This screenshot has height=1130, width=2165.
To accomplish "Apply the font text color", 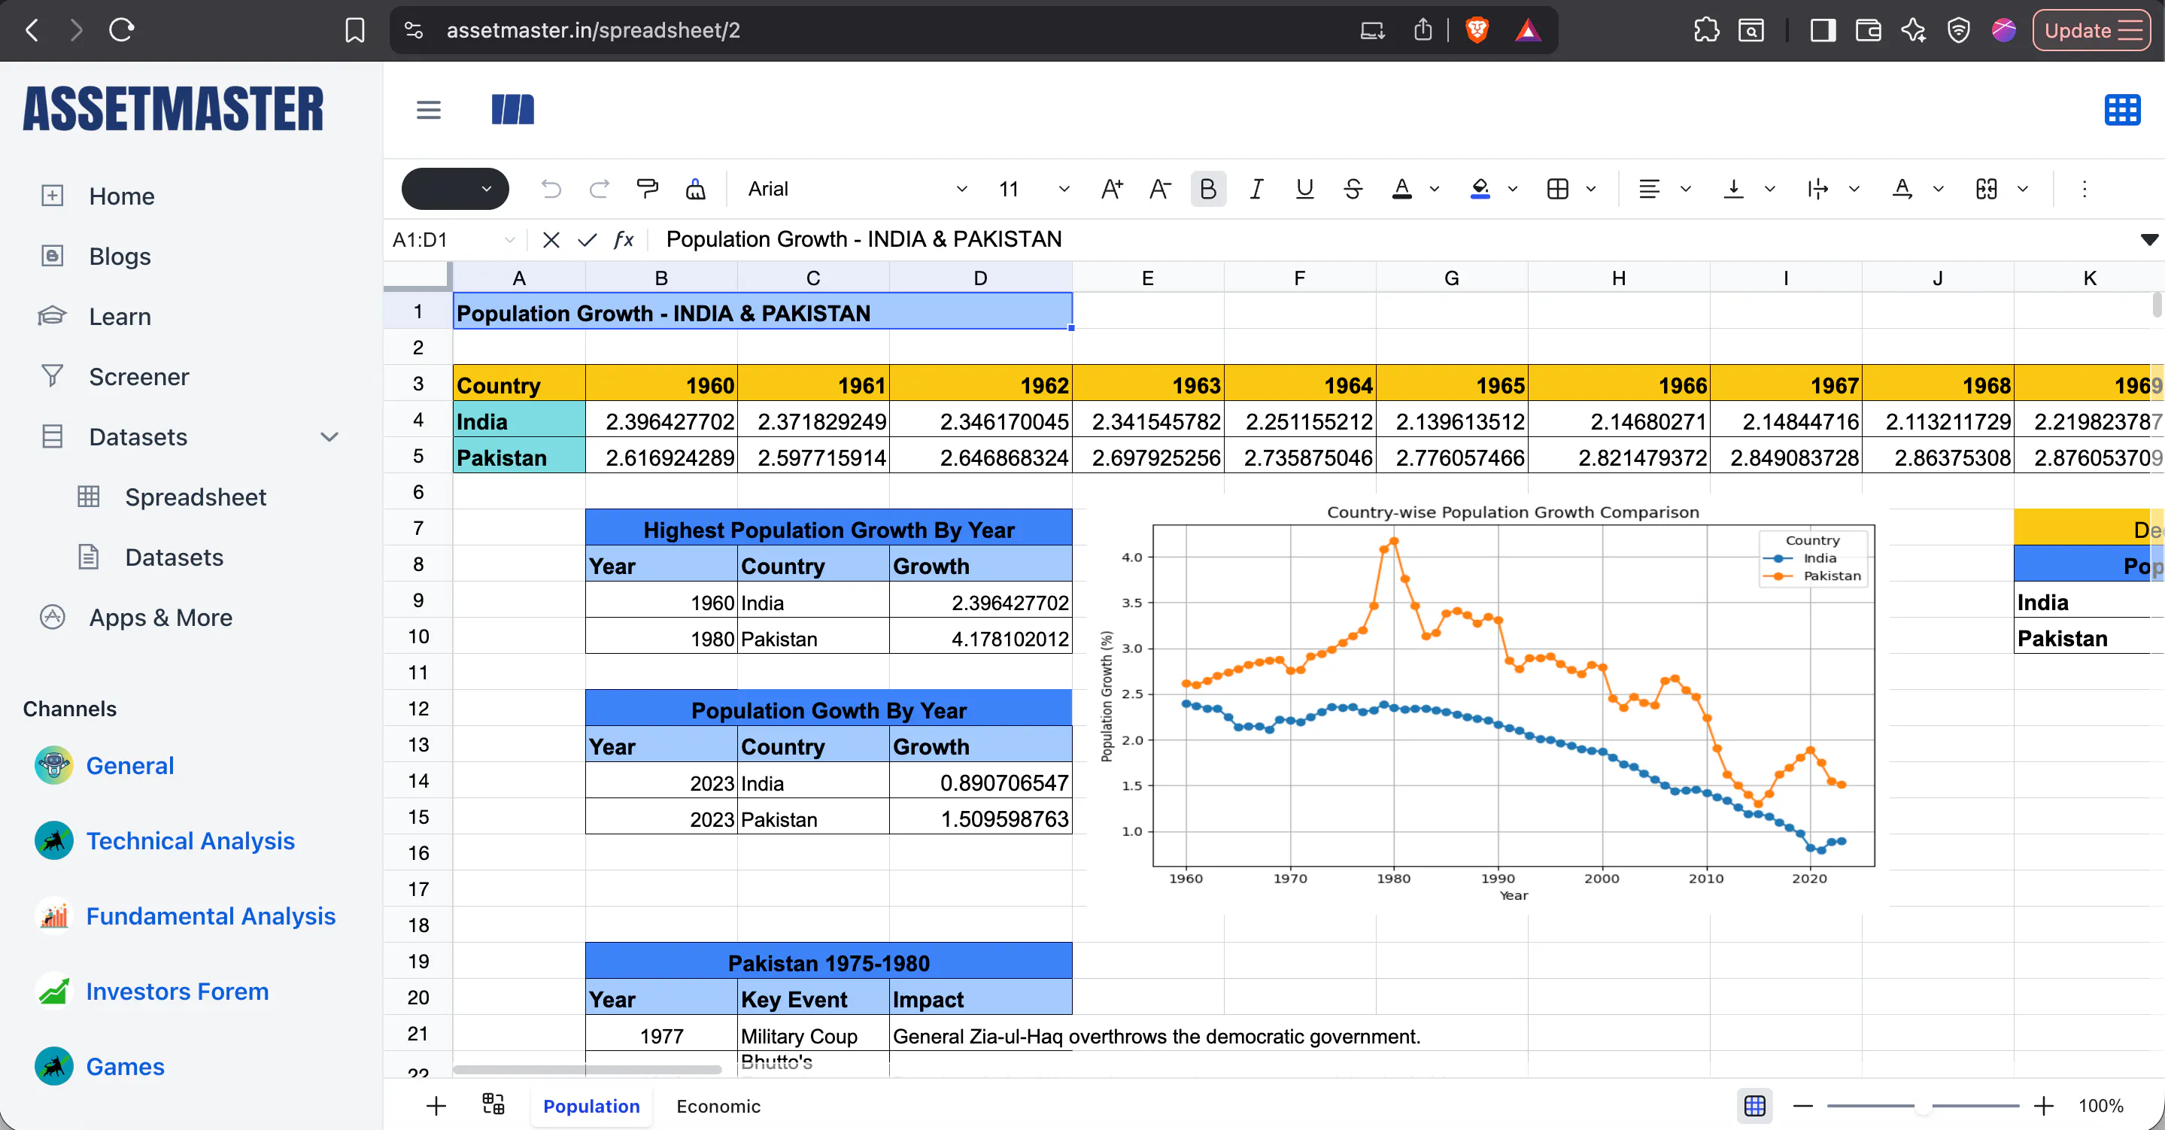I will [1402, 189].
